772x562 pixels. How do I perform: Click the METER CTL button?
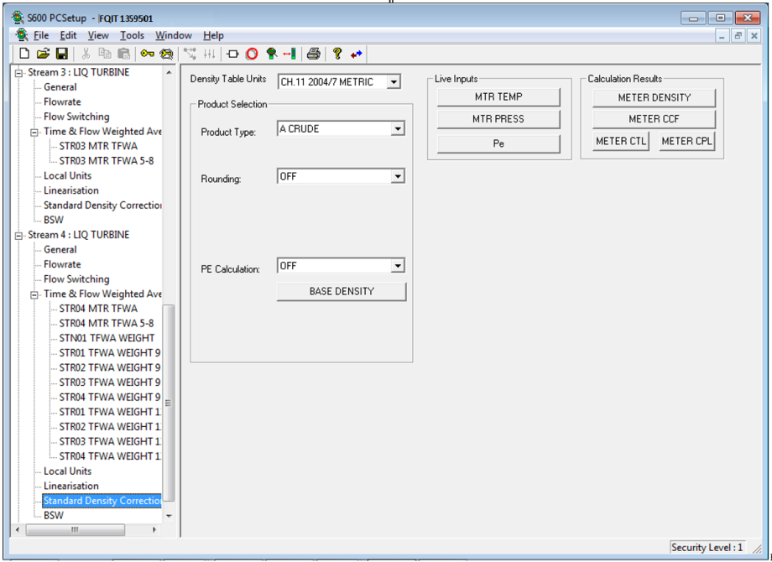point(621,141)
